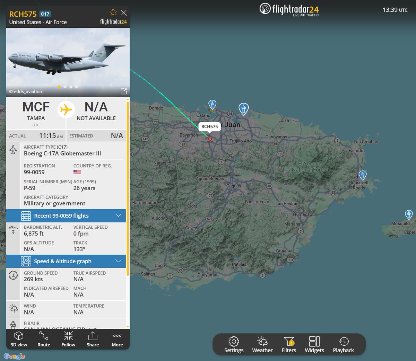Select the fourth photo carousel dot
416x361 pixels.
coord(77,87)
